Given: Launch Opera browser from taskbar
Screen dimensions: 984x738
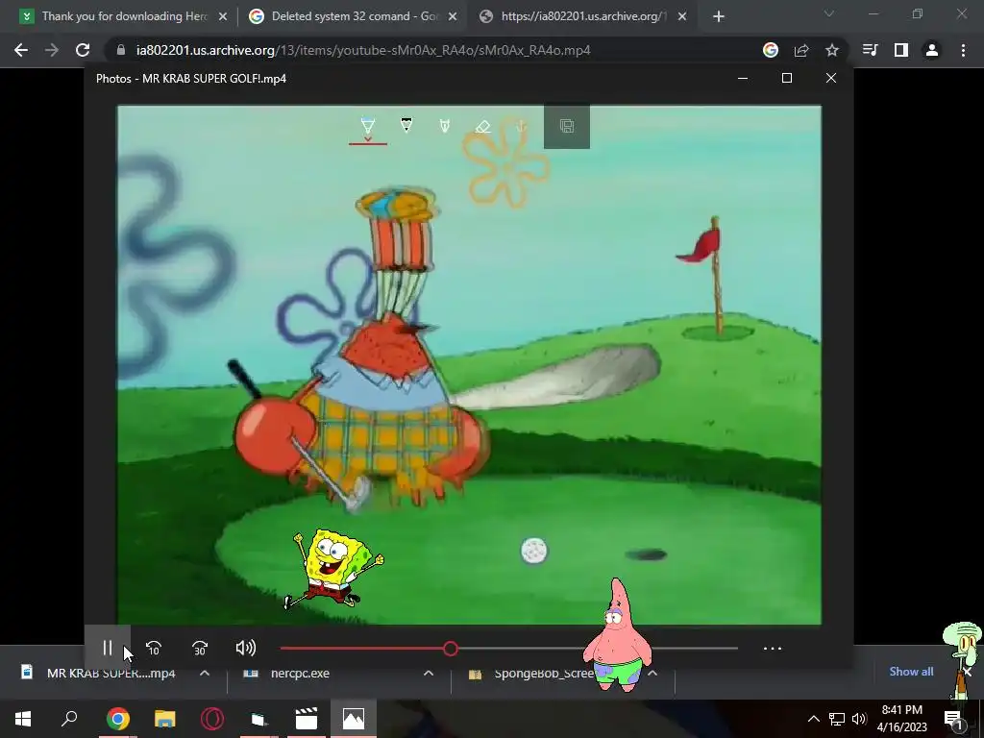Looking at the screenshot, I should tap(212, 719).
